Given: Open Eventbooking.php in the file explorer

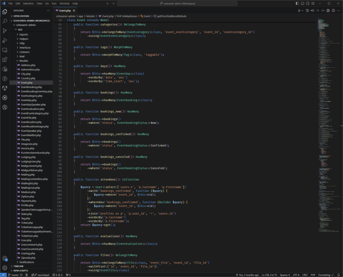Looking at the screenshot, I should click(x=31, y=87).
